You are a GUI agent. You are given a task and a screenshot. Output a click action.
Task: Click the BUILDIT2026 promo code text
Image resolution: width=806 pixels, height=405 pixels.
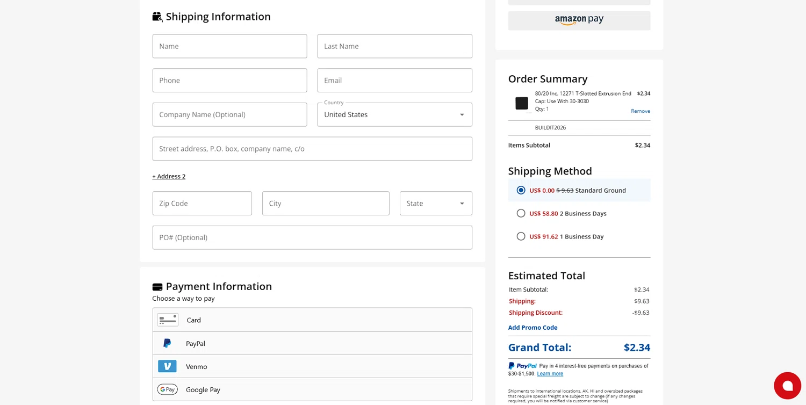tap(550, 128)
